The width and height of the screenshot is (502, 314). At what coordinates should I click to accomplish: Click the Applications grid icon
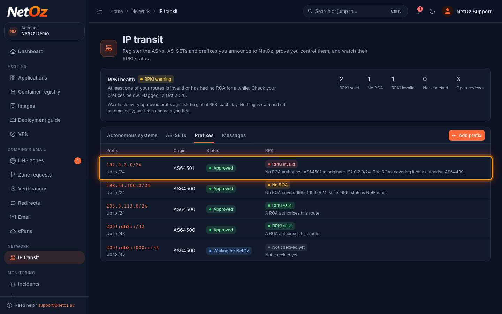coord(13,78)
